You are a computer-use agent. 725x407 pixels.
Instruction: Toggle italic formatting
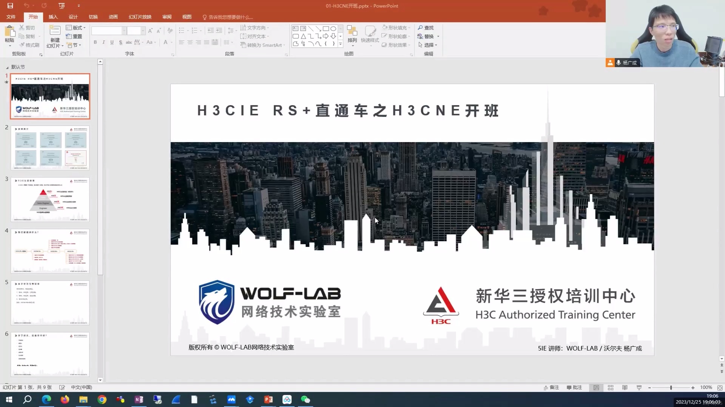[103, 42]
